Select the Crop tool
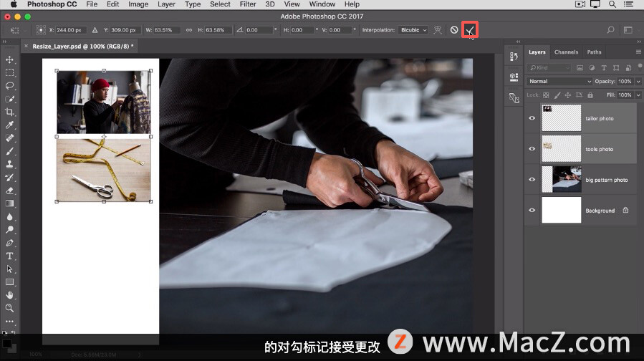The image size is (644, 361). (x=9, y=112)
